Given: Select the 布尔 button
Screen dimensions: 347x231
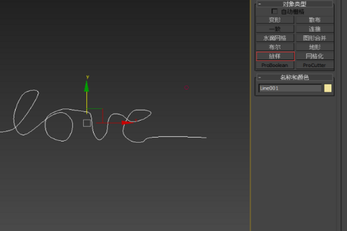Looking at the screenshot, I should 275,47.
